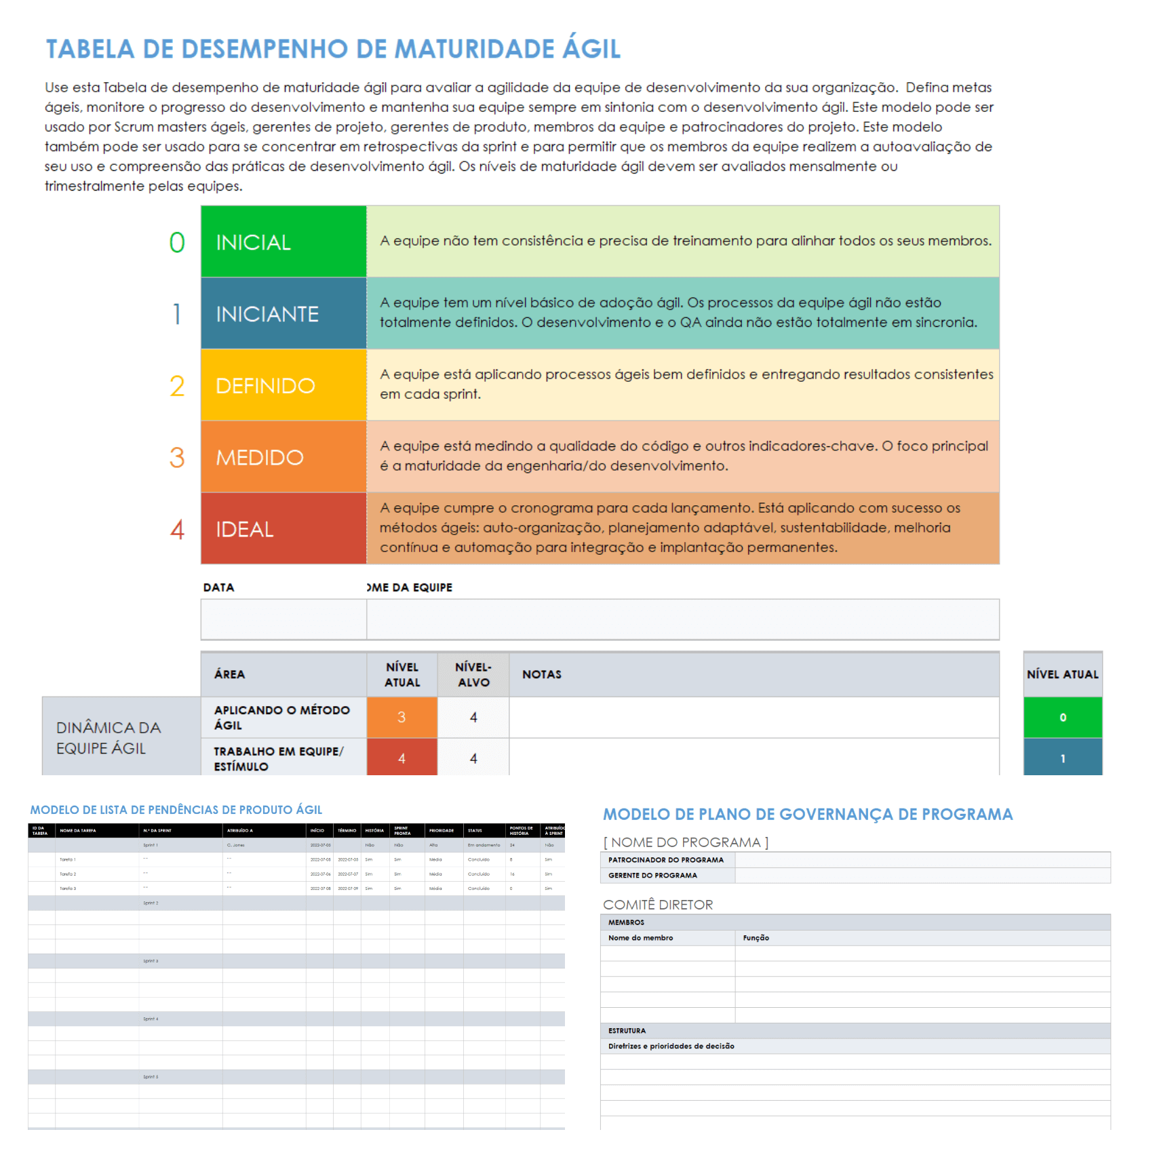
Task: Click the NÍVEL ATUAL column header in main table
Action: point(402,674)
